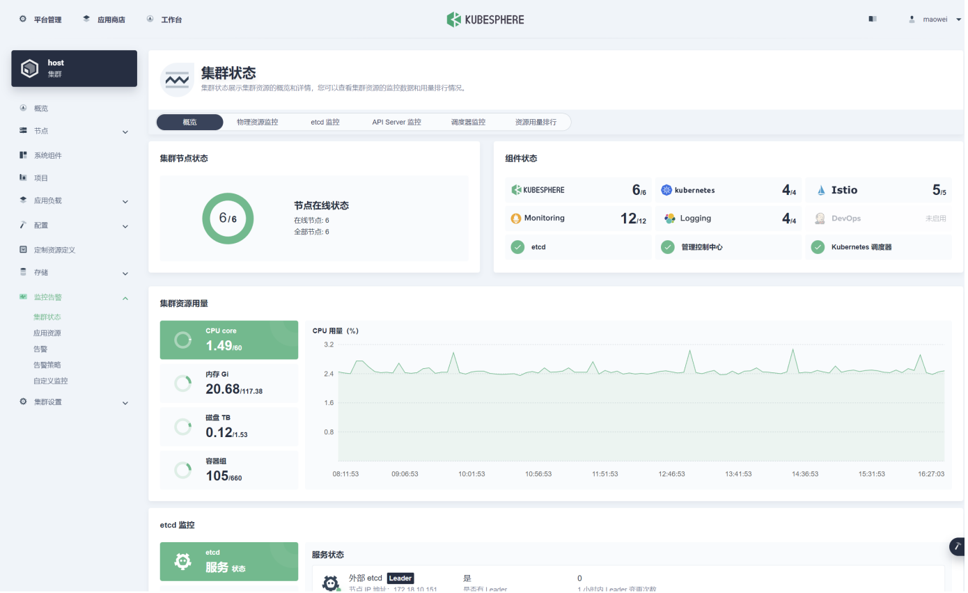
Task: Click the cluster settings gear icon
Action: [x=23, y=402]
